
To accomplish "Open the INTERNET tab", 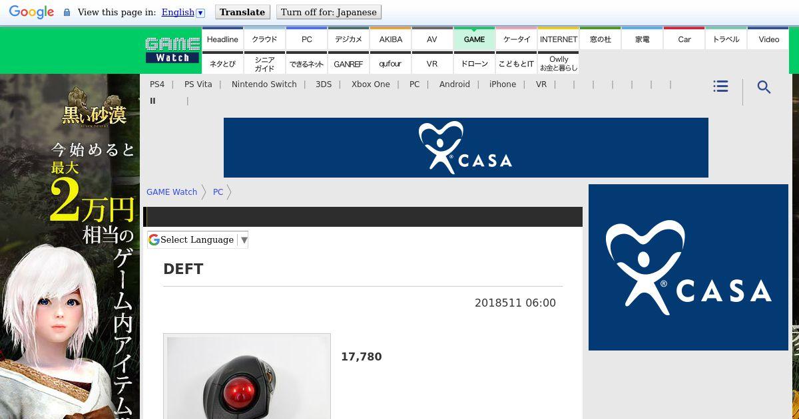I will pyautogui.click(x=558, y=39).
